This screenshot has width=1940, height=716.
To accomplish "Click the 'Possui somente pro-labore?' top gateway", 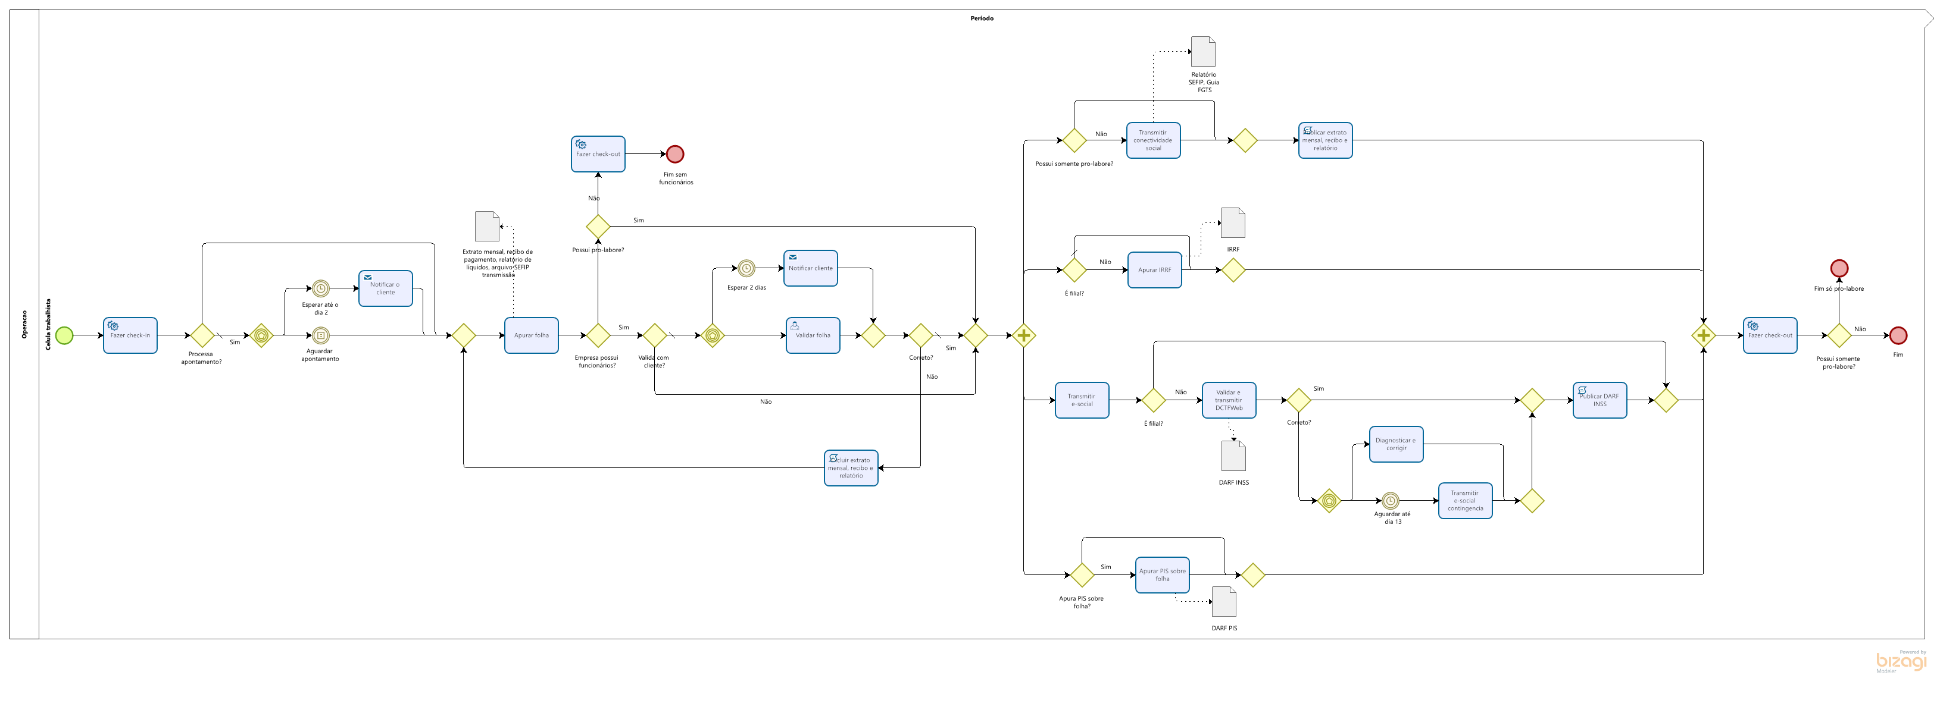I will 1074,140.
